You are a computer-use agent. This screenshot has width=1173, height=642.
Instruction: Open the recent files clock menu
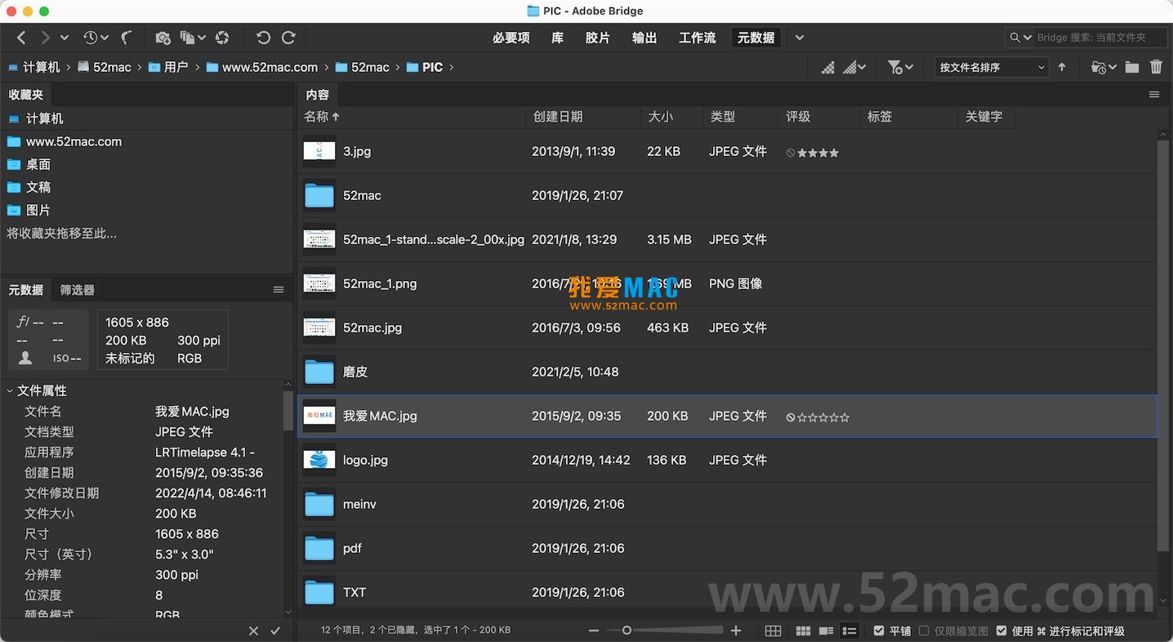[x=95, y=38]
